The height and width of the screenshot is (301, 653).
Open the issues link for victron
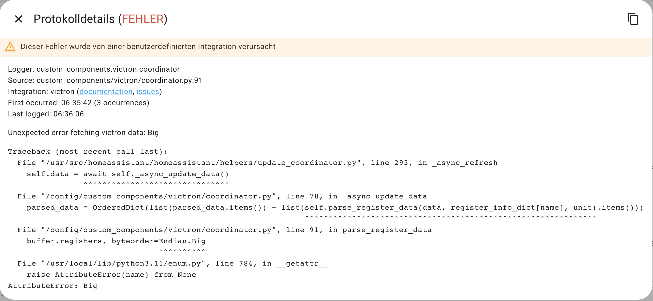tap(148, 91)
